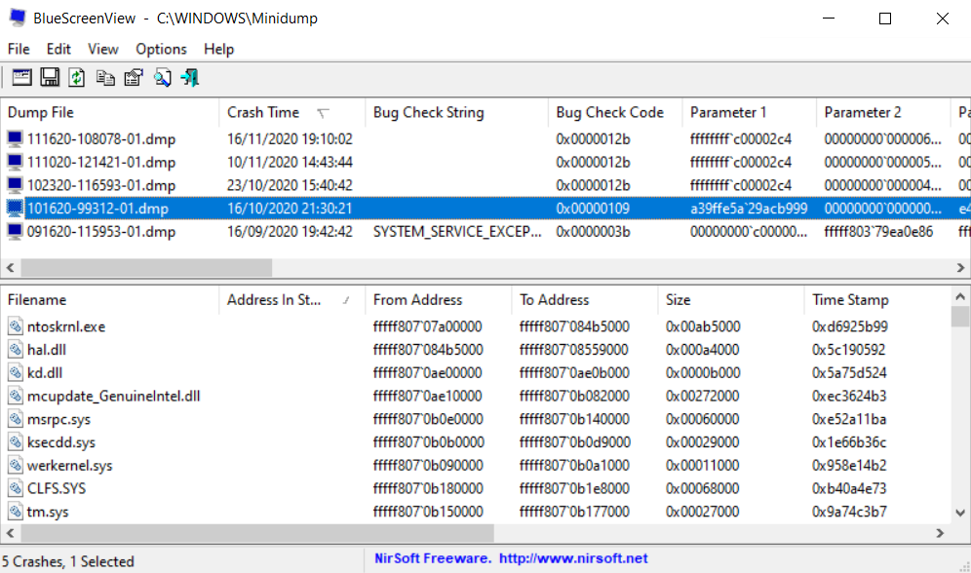Image resolution: width=971 pixels, height=573 pixels.
Task: Click the upper pane scroll-right arrow
Action: pyautogui.click(x=960, y=267)
